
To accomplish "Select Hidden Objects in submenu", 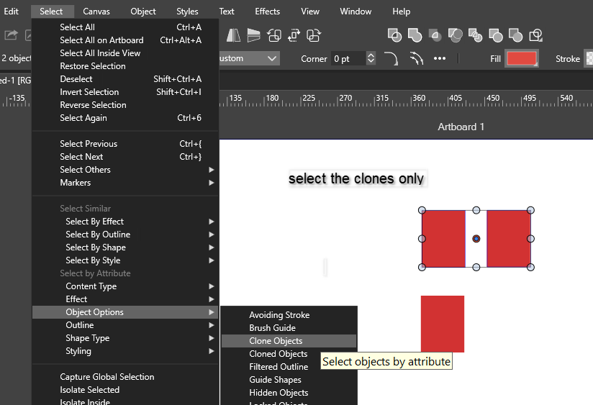I will [279, 393].
